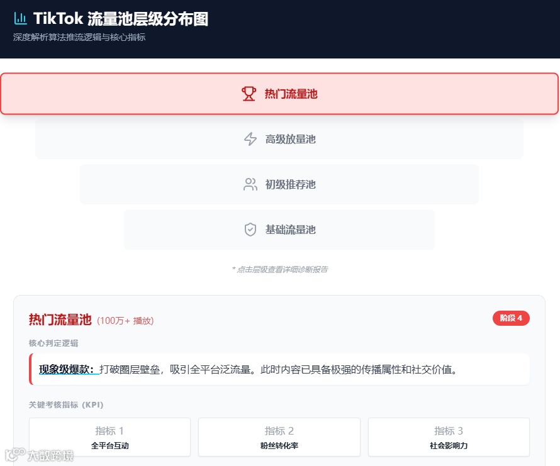The height and width of the screenshot is (466, 560).
Task: Click the (100万+ 播放) text
Action: (125, 321)
